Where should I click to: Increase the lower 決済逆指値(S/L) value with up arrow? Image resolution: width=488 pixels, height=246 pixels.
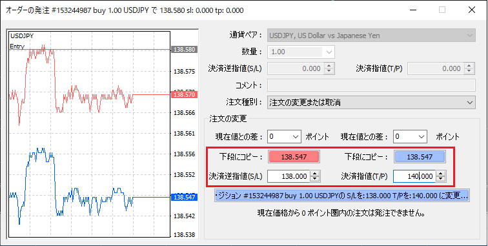pos(315,174)
